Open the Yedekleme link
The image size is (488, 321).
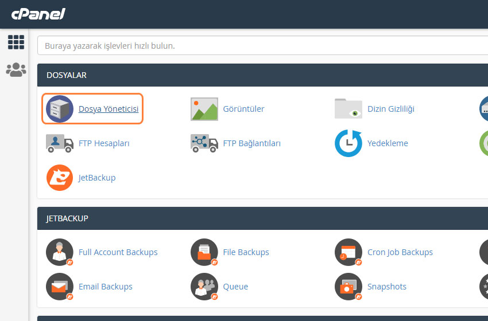388,143
